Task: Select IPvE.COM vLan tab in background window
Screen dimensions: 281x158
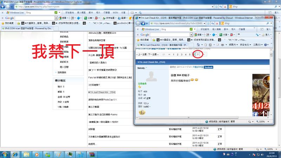Action: pos(27,28)
